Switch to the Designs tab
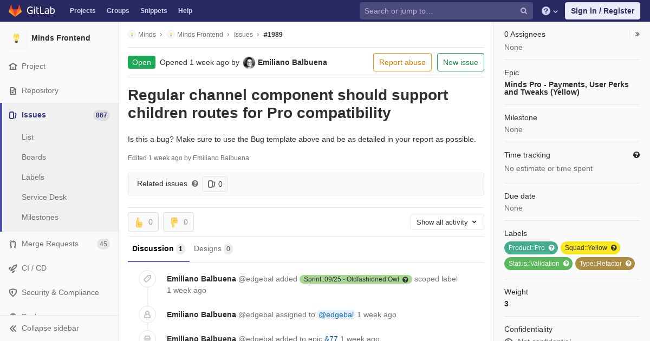This screenshot has width=650, height=341. point(213,249)
